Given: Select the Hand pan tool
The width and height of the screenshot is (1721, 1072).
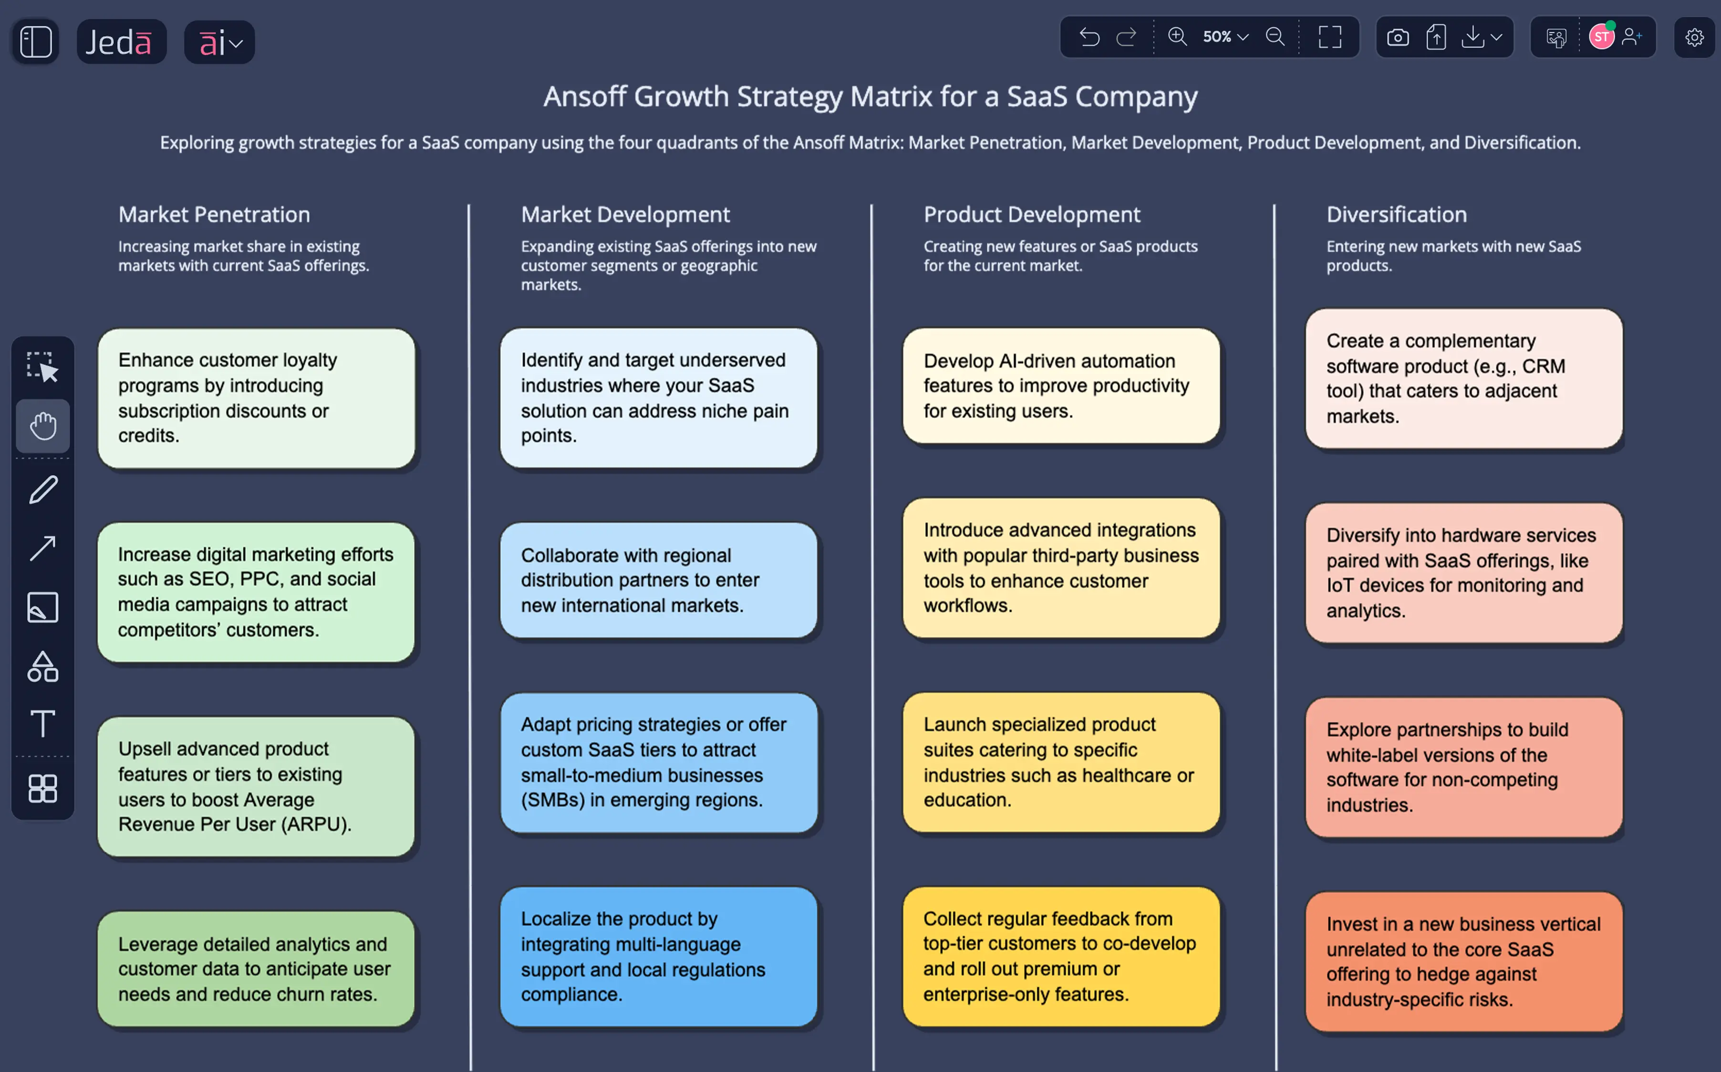Looking at the screenshot, I should tap(42, 425).
